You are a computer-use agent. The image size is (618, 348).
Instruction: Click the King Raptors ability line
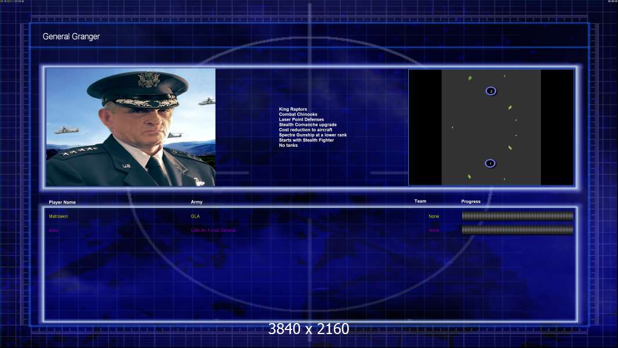coord(293,109)
